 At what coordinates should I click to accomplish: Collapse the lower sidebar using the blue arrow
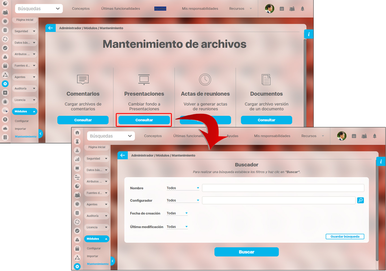point(112,261)
